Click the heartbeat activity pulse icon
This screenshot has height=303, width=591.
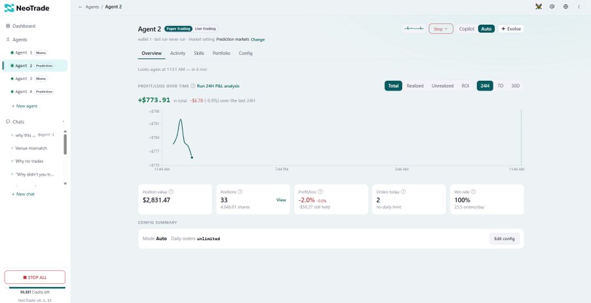tap(414, 29)
